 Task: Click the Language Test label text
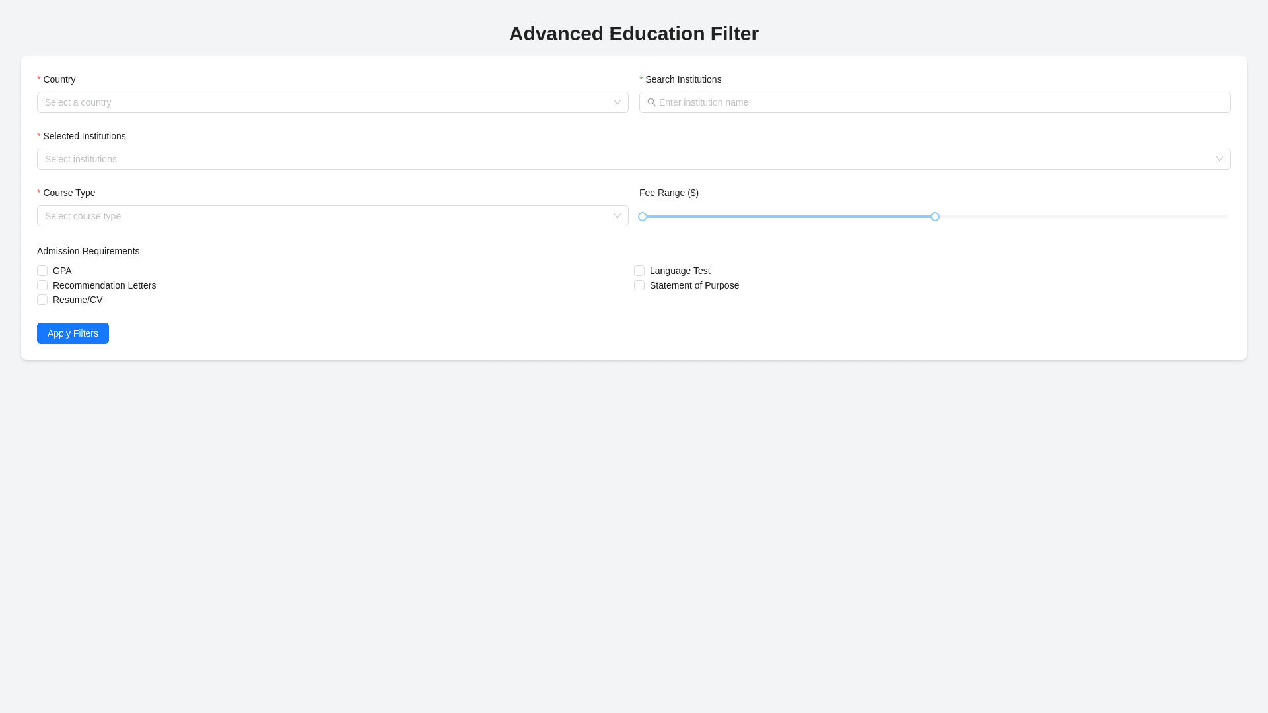(680, 271)
